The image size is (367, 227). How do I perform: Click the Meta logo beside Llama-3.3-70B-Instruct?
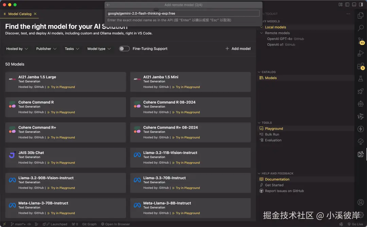click(x=137, y=180)
